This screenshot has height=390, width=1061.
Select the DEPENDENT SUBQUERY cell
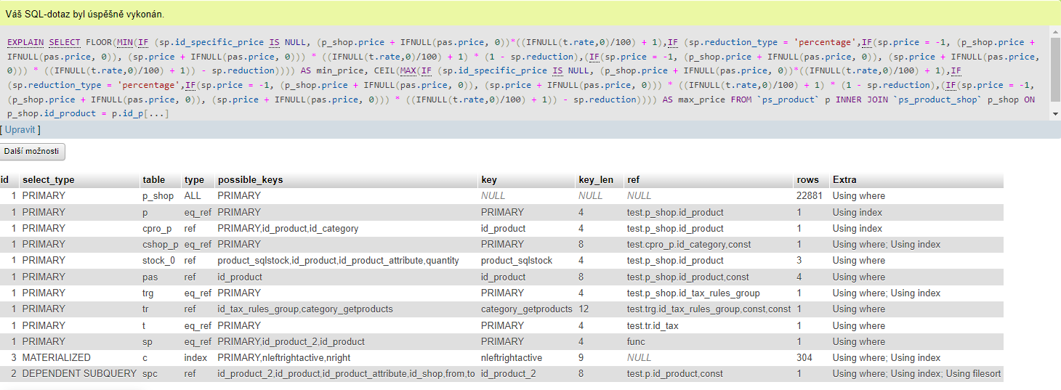(x=78, y=373)
